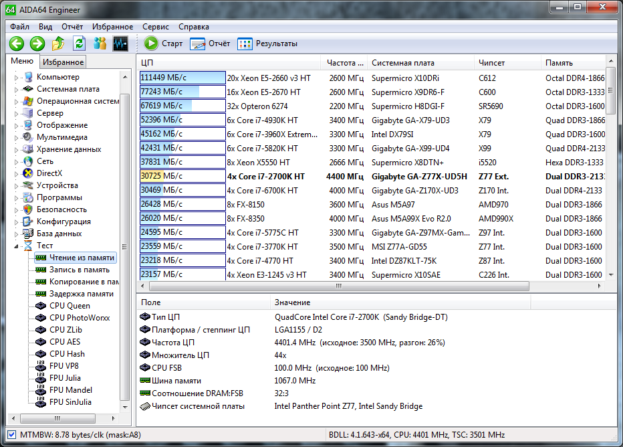Select the CPU PhotoWorxx benchmark
This screenshot has width=623, height=447.
click(x=73, y=318)
